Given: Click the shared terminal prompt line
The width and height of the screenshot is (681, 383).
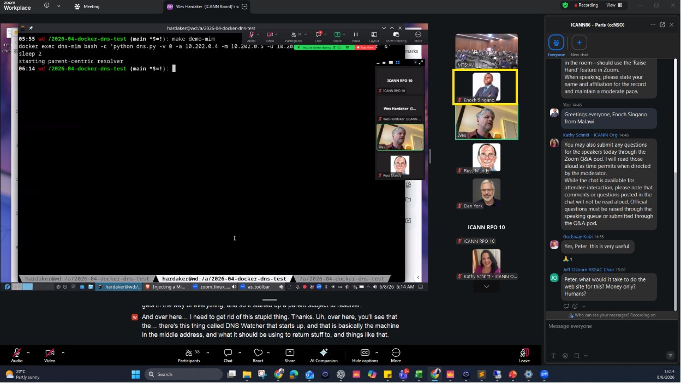Looking at the screenshot, I should coord(97,68).
